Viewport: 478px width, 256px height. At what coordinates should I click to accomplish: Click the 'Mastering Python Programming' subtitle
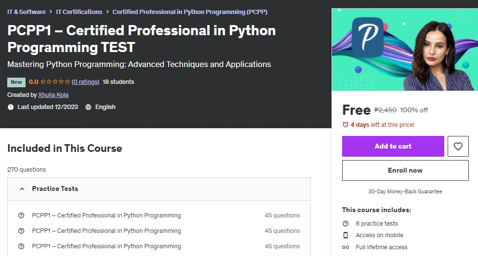click(139, 65)
